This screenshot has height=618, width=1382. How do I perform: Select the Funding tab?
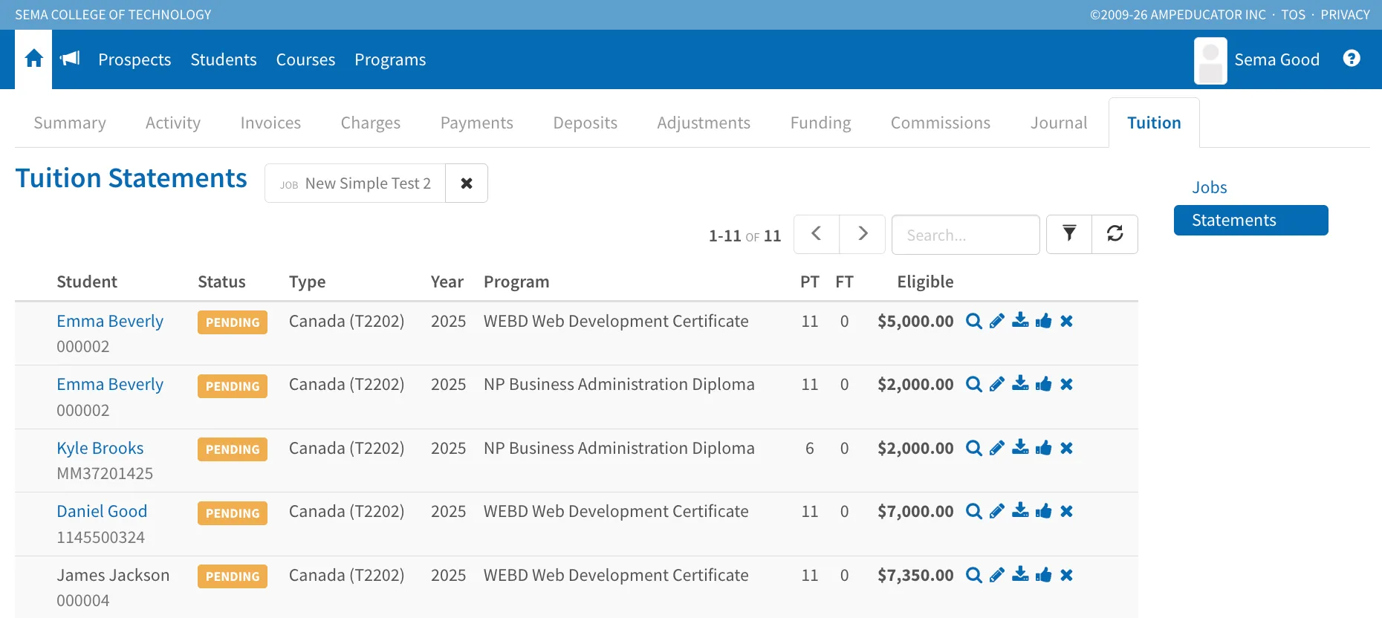click(x=821, y=123)
